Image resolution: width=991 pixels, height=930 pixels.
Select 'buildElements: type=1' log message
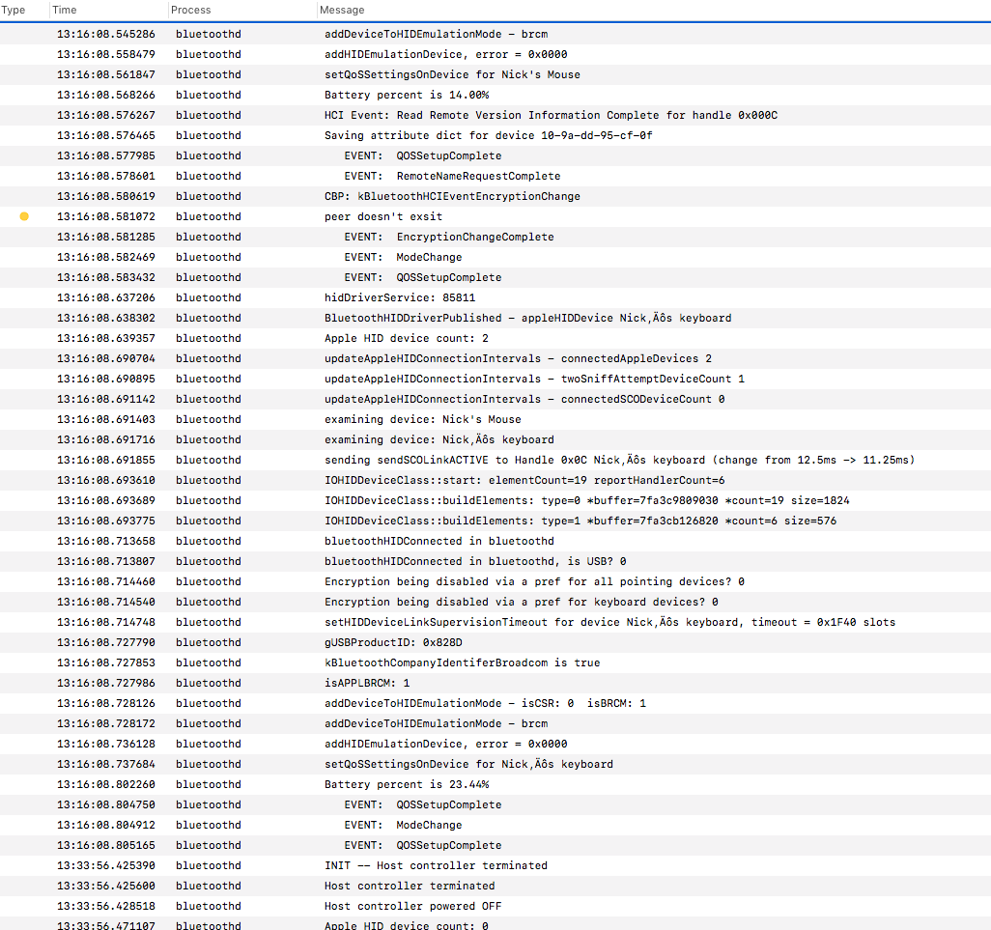[x=580, y=521]
